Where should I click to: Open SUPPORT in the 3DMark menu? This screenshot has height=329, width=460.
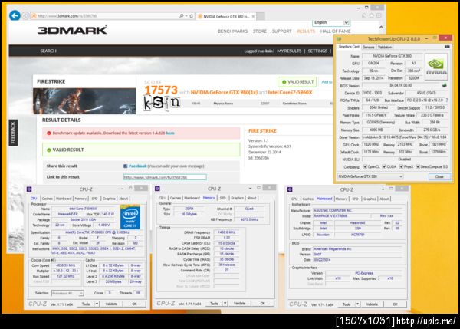[x=281, y=31]
